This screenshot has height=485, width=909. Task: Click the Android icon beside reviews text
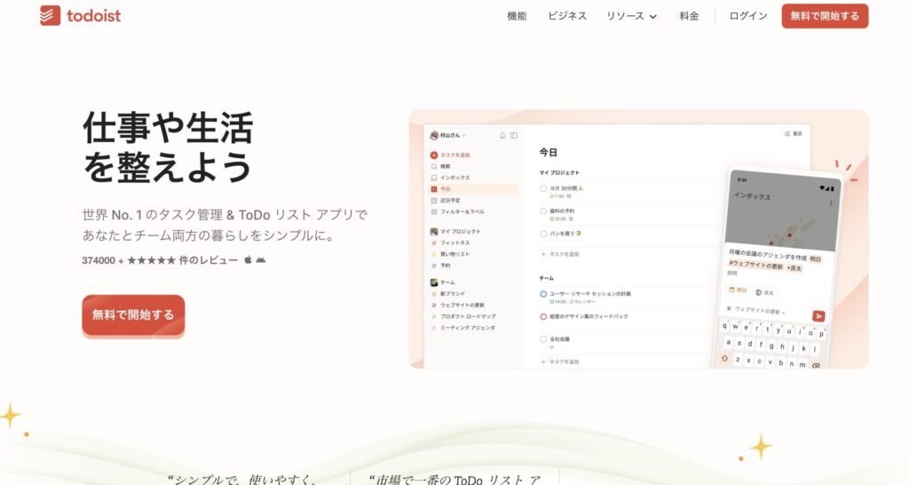261,260
